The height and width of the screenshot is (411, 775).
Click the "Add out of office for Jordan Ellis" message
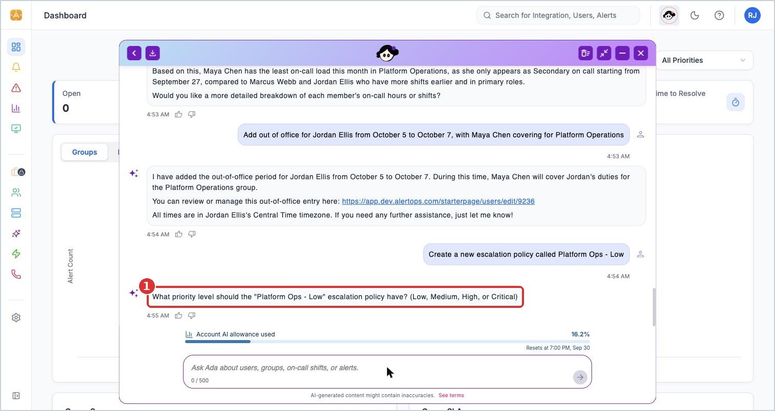pyautogui.click(x=434, y=135)
